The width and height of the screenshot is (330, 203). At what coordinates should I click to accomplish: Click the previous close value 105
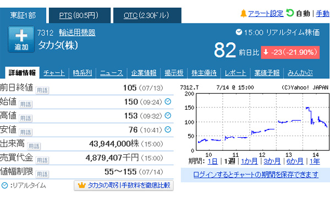pyautogui.click(x=130, y=88)
